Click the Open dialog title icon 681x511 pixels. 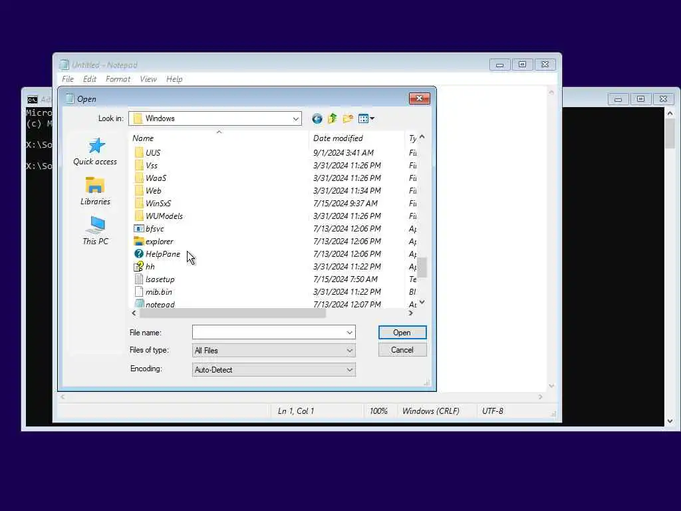click(69, 98)
